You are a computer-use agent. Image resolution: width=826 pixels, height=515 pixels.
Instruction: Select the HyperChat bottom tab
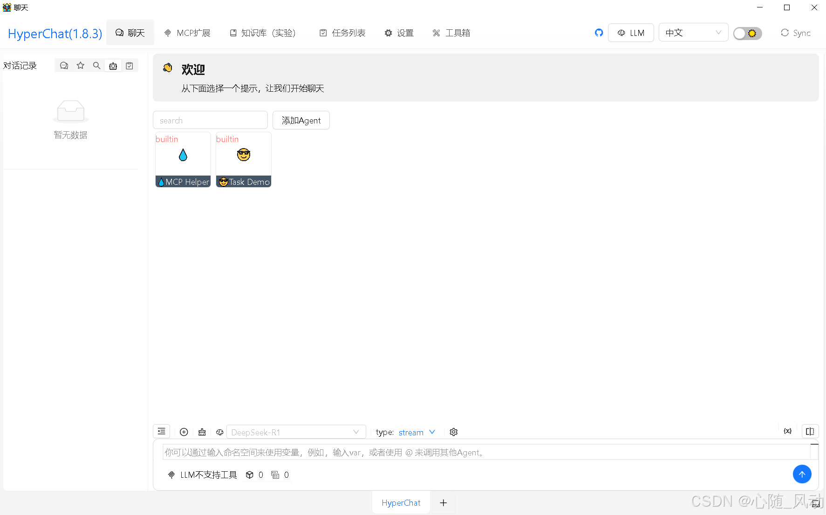401,502
